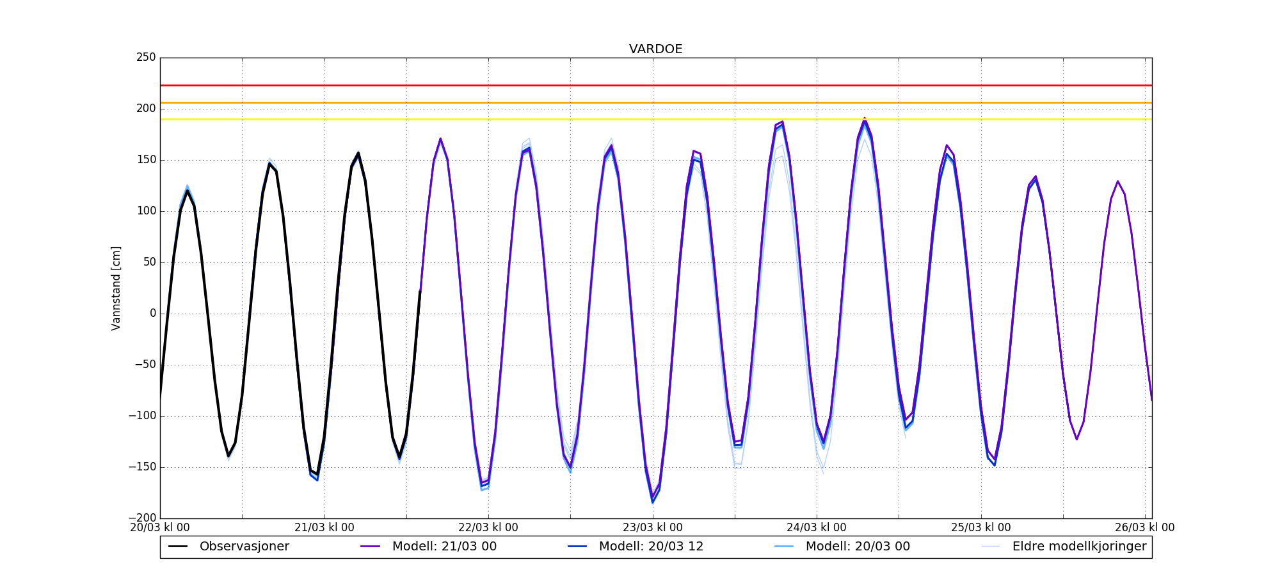
Task: Click the chart title VARDOE
Action: pos(655,49)
